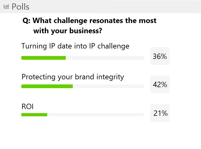This screenshot has width=201, height=149.
Task: Click the 36% result badge
Action: (160, 56)
